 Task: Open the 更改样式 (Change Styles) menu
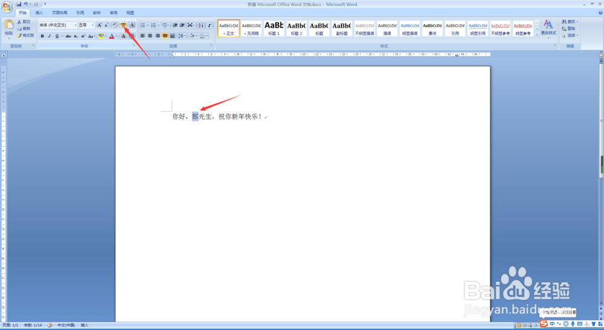coord(548,28)
